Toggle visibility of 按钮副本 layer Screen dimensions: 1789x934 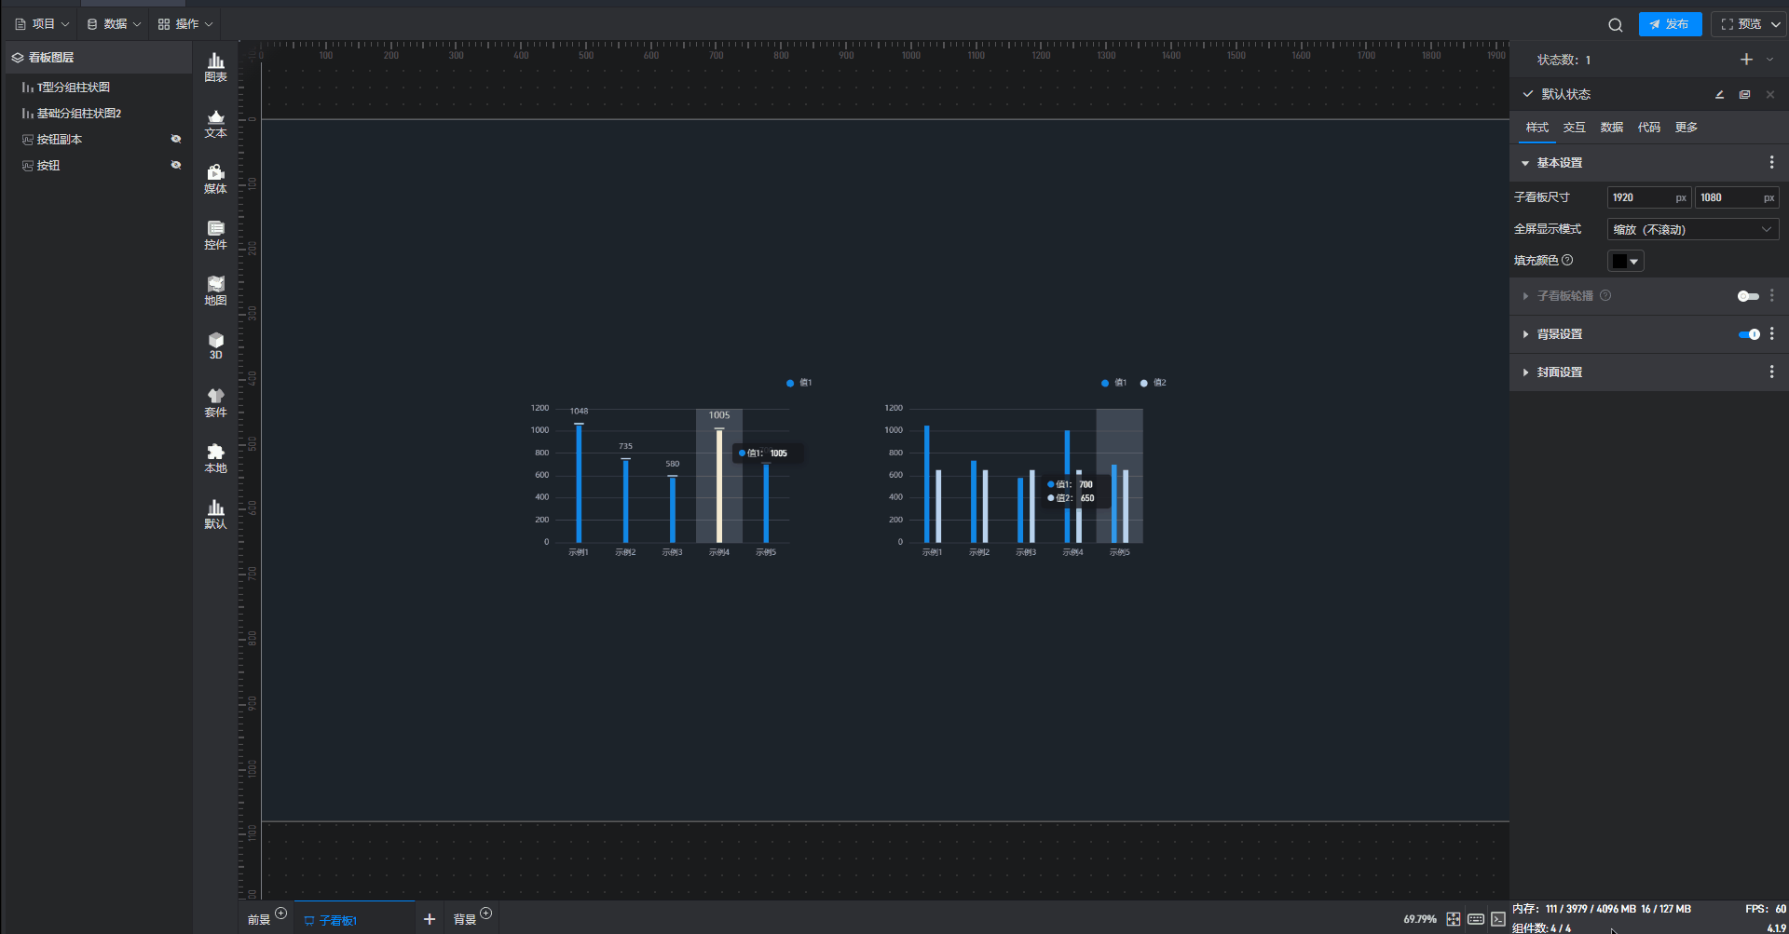[175, 140]
